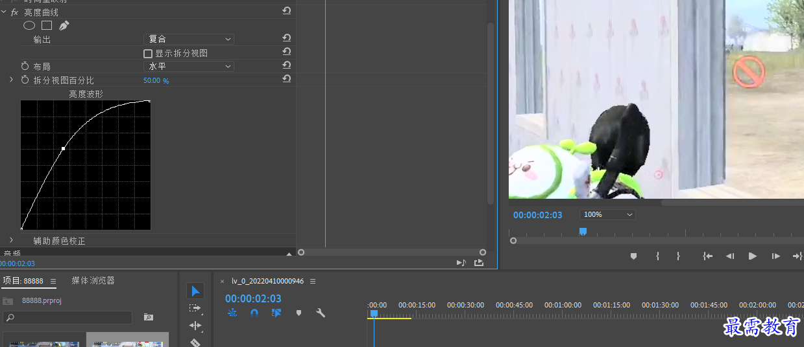Click the project search field
The image size is (804, 347).
click(x=67, y=318)
